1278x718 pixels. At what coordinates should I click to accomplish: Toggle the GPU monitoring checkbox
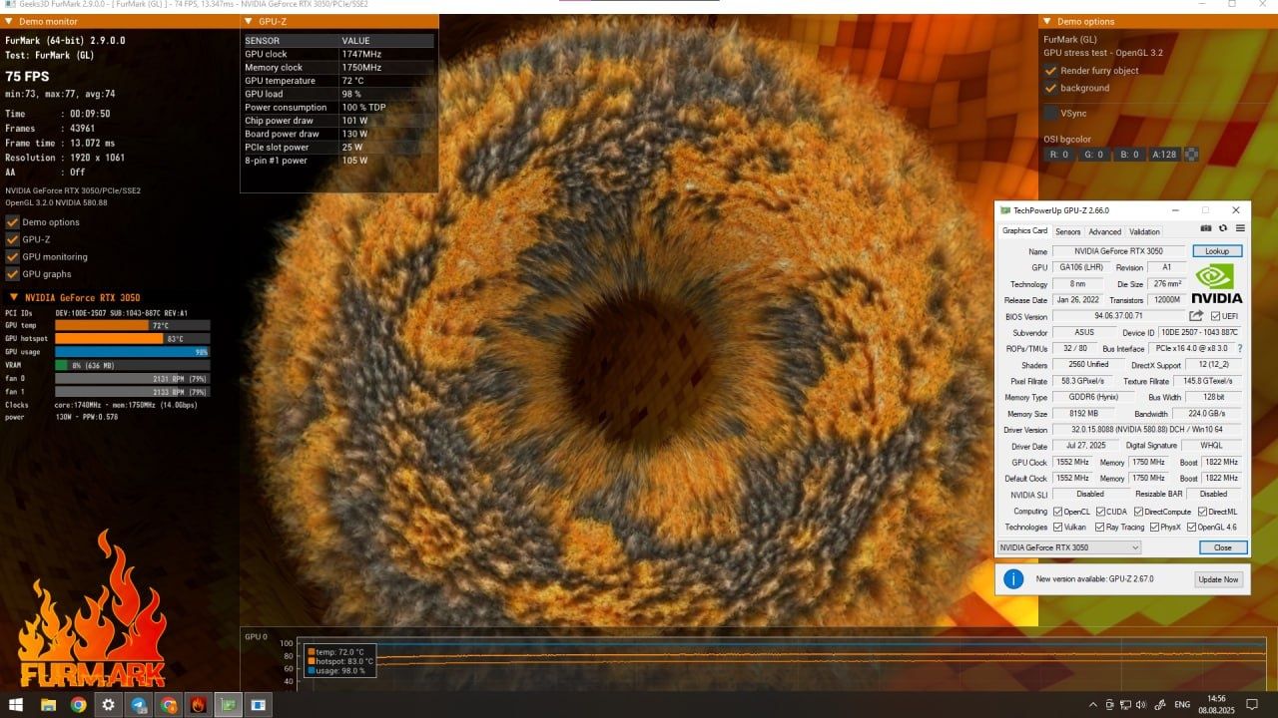(x=13, y=256)
